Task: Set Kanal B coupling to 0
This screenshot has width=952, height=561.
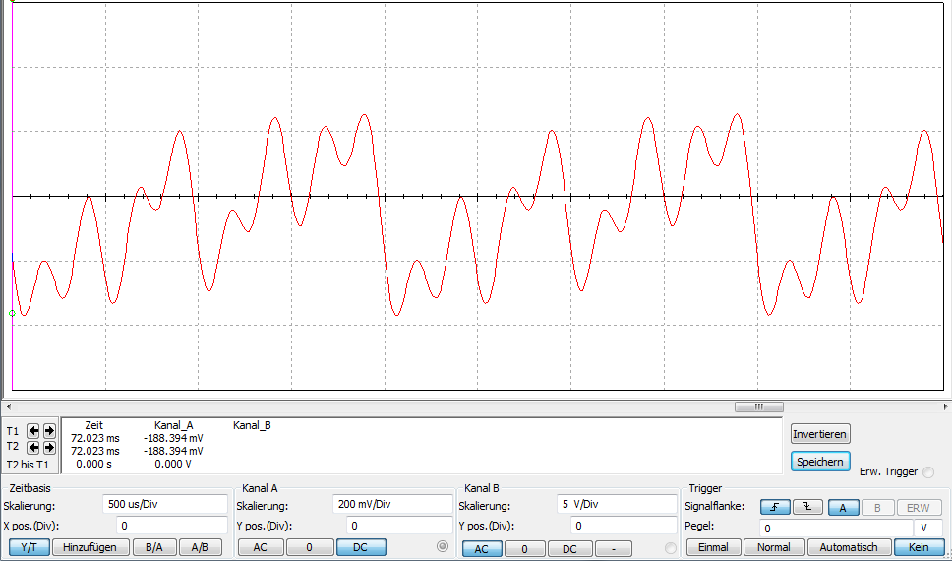Action: point(524,549)
